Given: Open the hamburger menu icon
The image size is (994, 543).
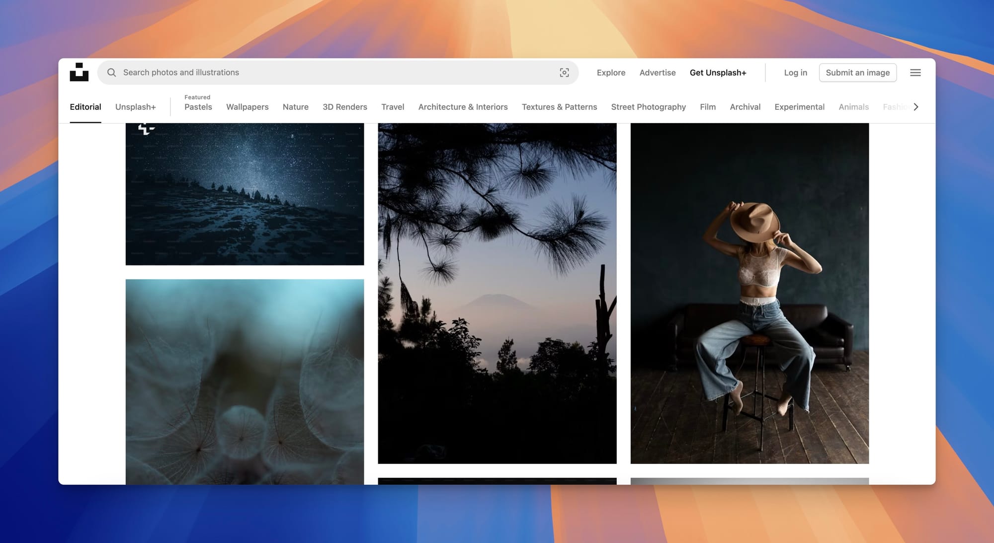Looking at the screenshot, I should tap(915, 73).
